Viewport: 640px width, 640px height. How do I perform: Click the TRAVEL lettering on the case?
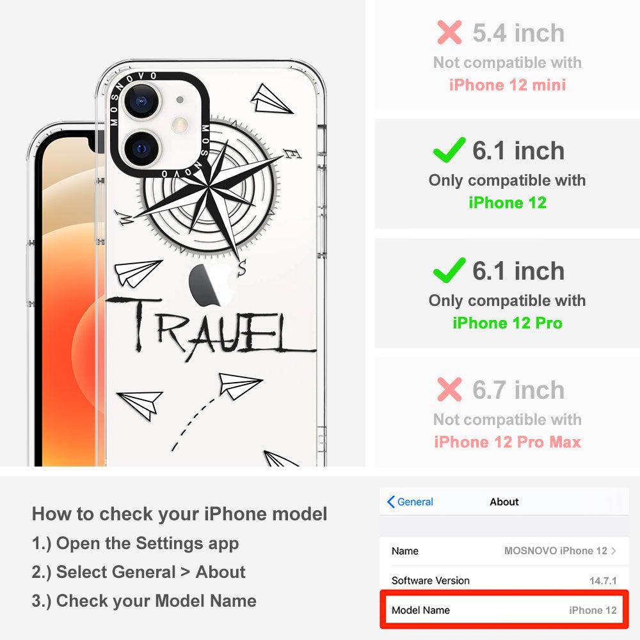click(210, 326)
